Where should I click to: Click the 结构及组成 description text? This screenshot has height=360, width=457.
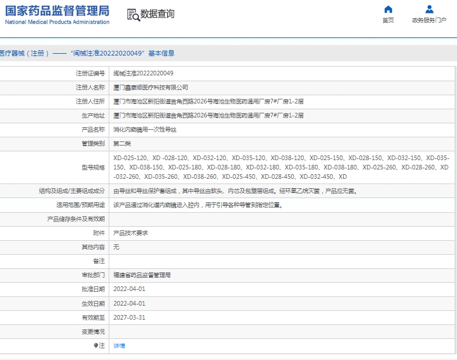point(236,191)
